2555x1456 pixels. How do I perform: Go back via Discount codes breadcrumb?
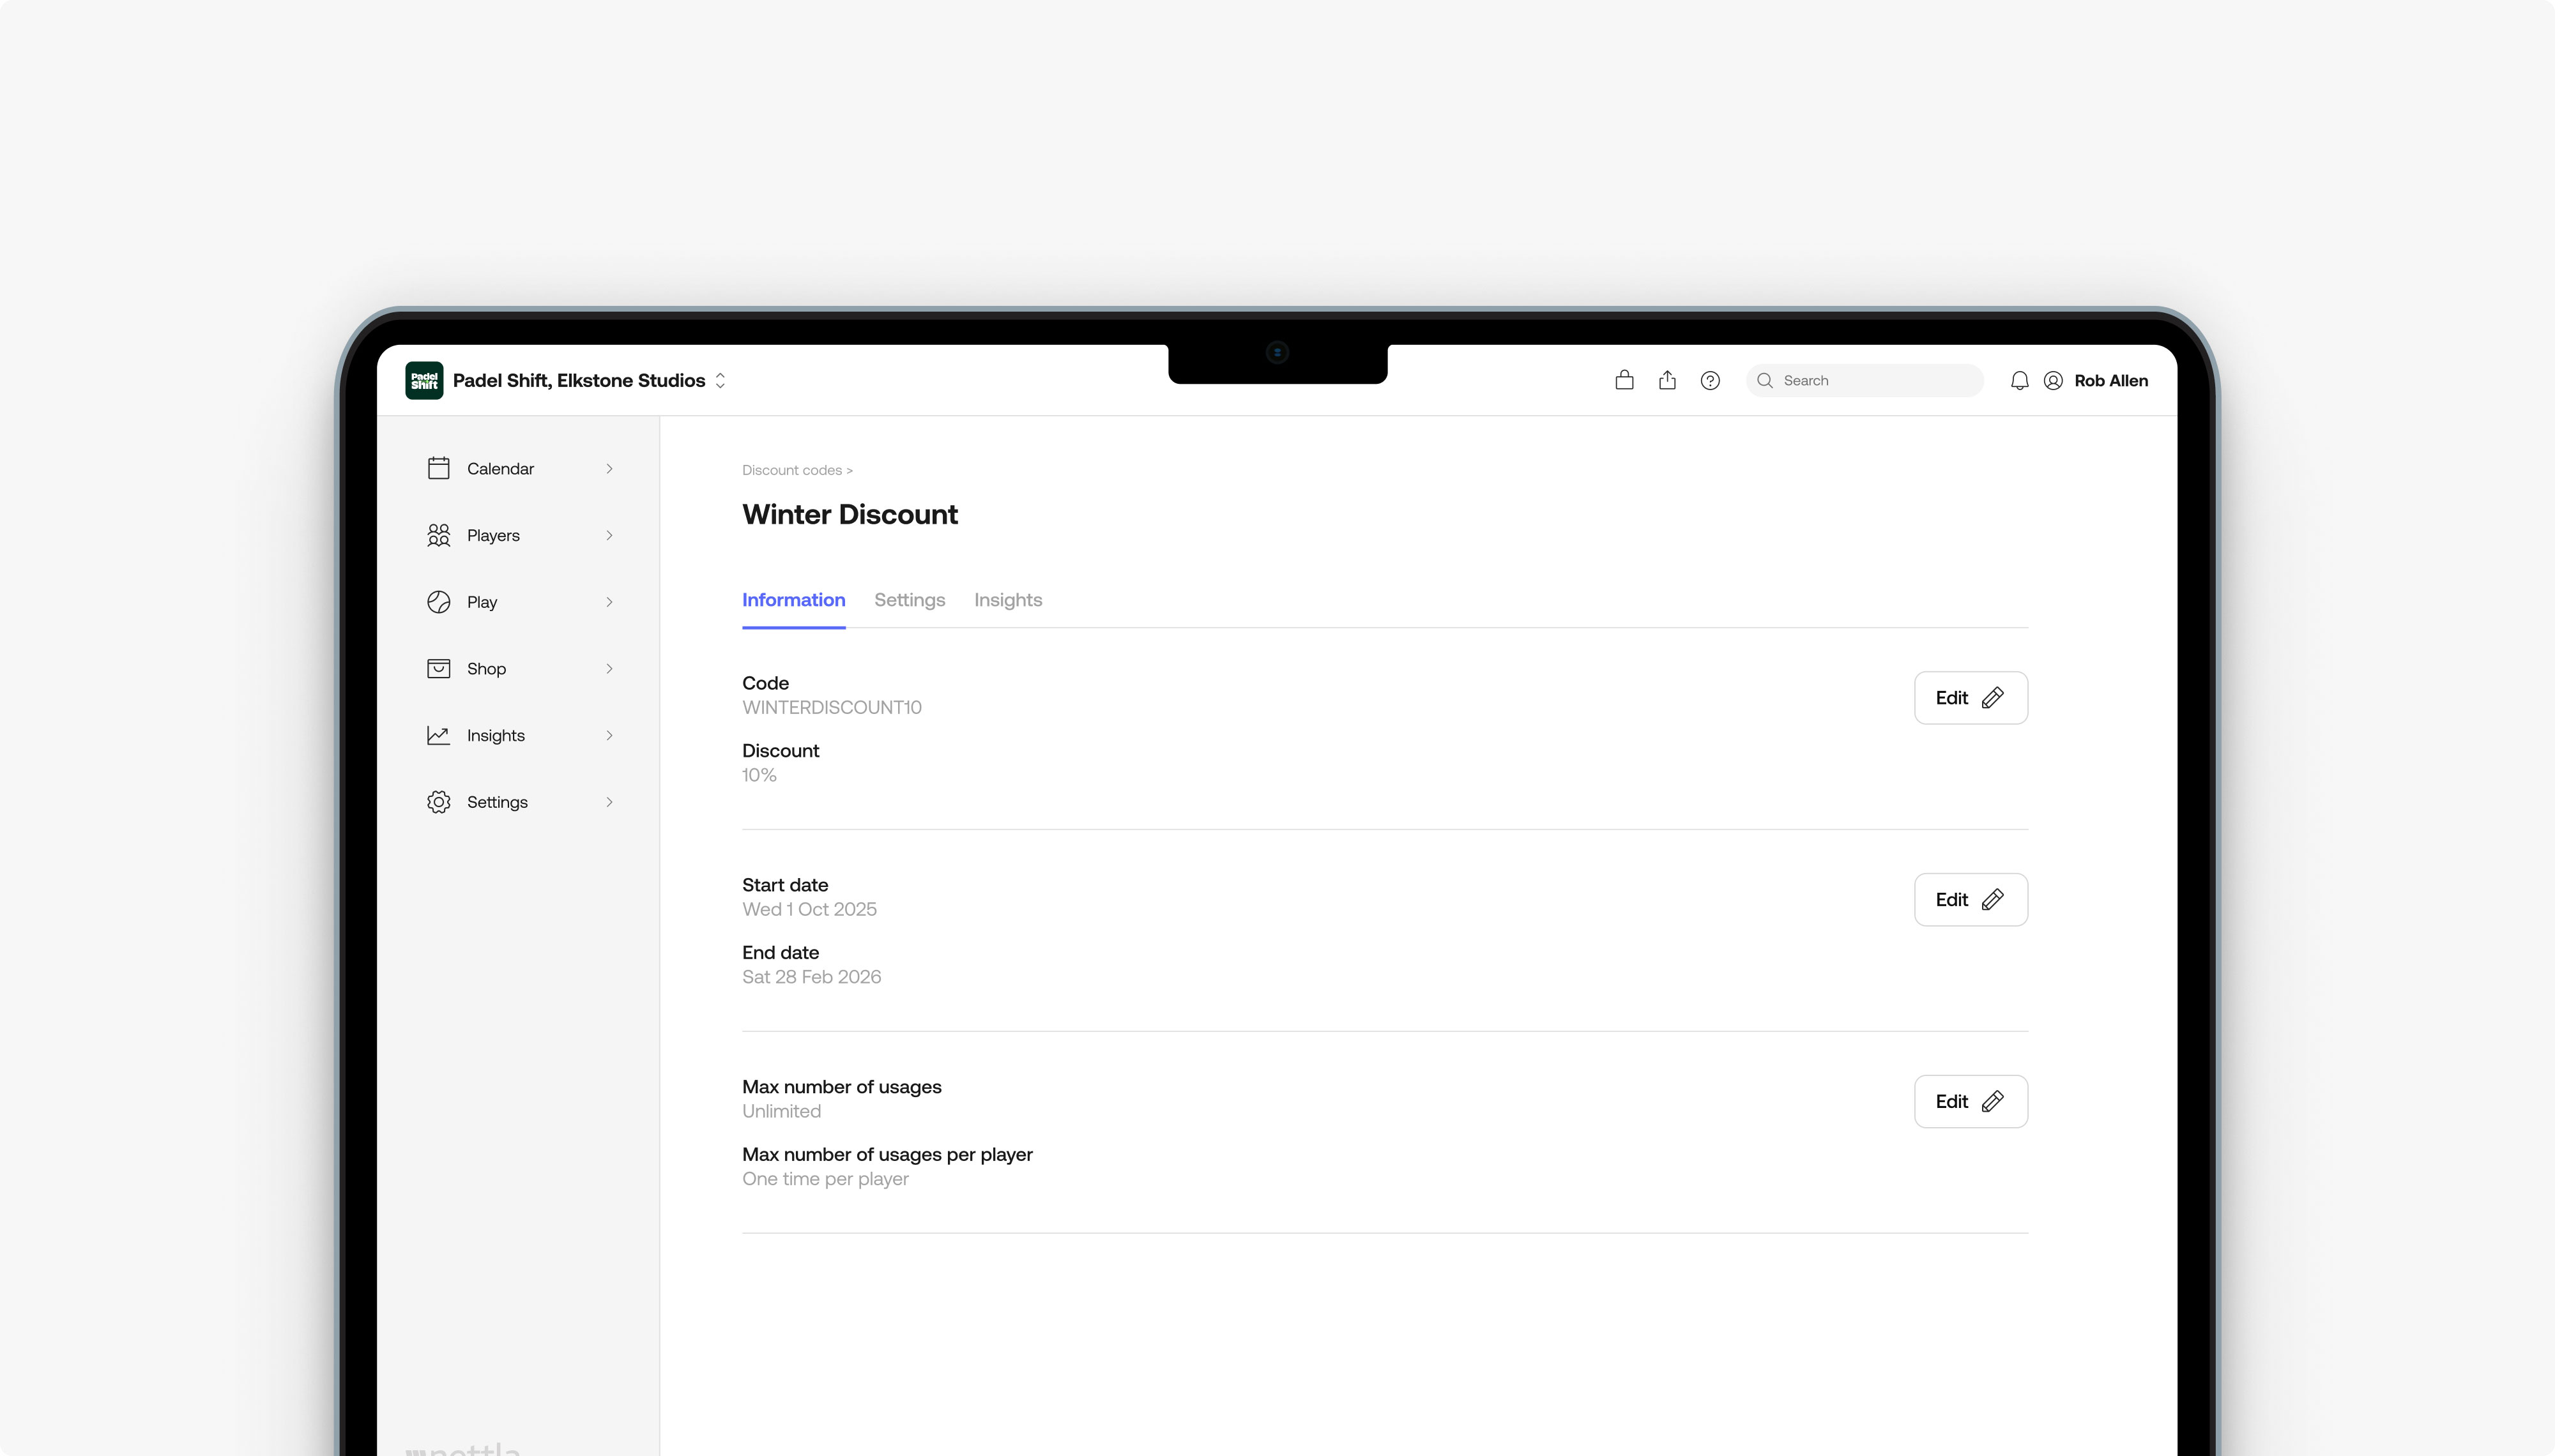pos(791,470)
